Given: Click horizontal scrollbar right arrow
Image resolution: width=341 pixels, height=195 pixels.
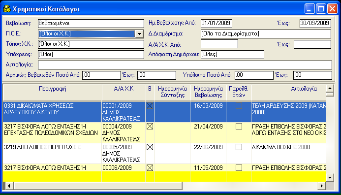Looking at the screenshot, I should (322, 186).
